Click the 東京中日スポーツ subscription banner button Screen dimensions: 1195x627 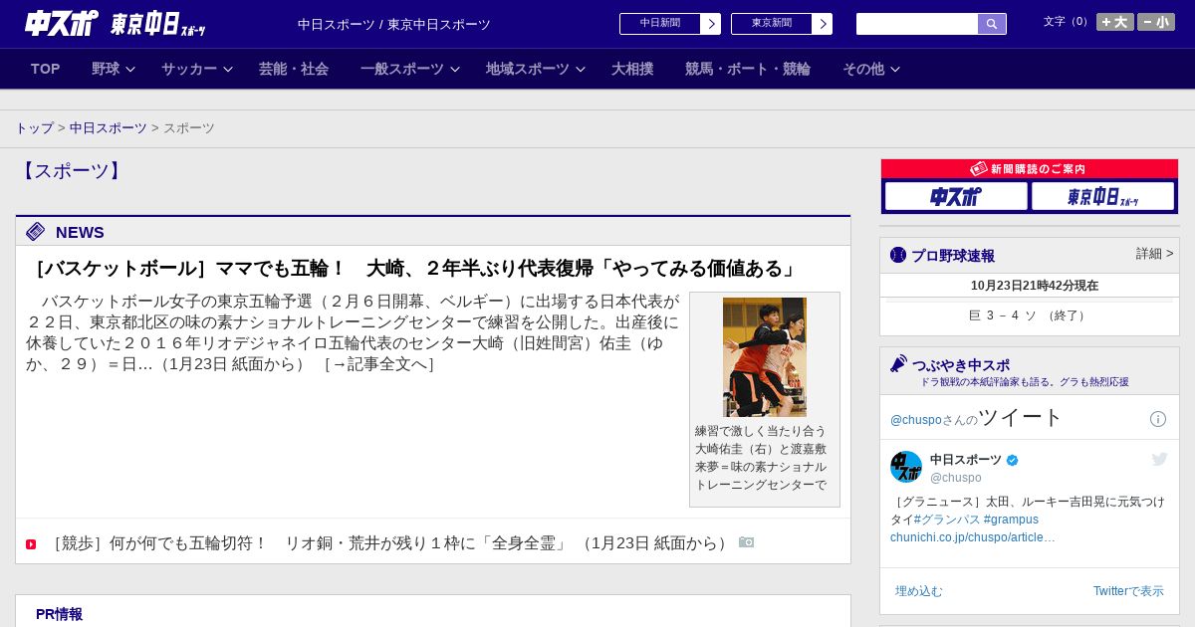[x=1102, y=197]
